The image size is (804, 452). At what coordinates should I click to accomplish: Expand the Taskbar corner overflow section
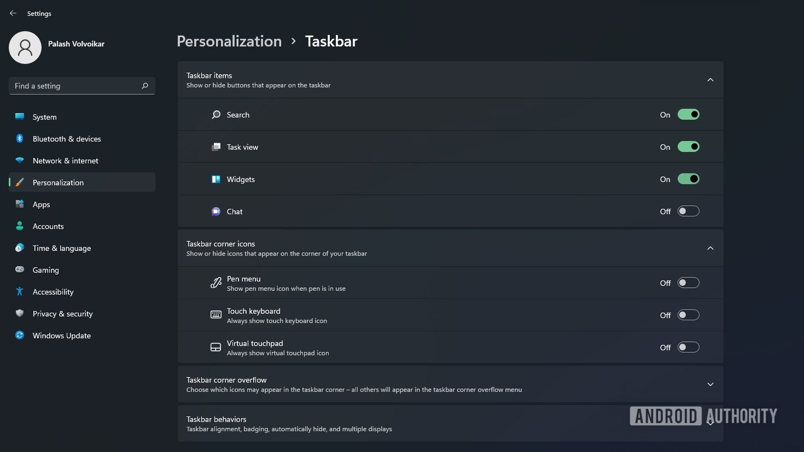coord(710,384)
